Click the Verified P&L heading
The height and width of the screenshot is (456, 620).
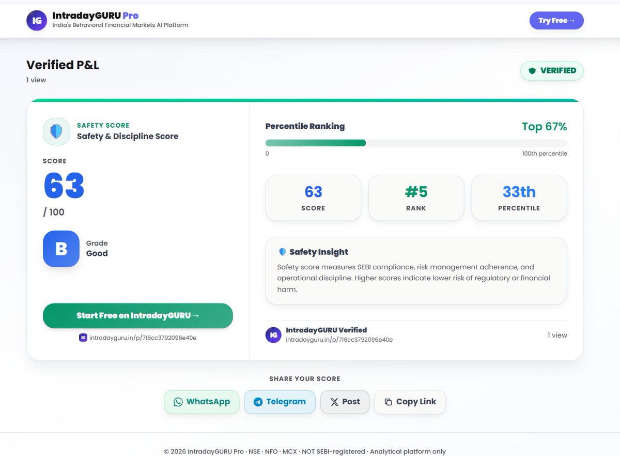click(x=63, y=65)
